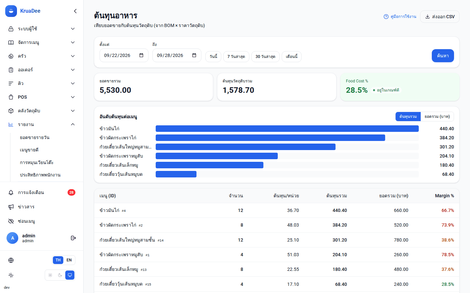Screen dimensions: 470x293
Task: Collapse the รายงาน menu chevron
Action: coord(73,124)
